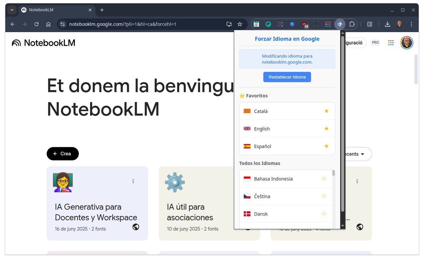424x265 pixels.
Task: Open the IA útil para asociaciones notebook
Action: tap(209, 204)
